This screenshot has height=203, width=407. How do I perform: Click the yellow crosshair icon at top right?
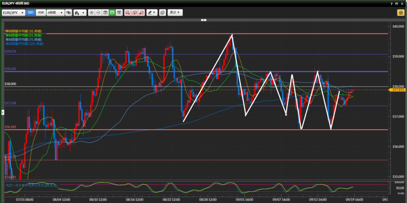tap(400, 13)
